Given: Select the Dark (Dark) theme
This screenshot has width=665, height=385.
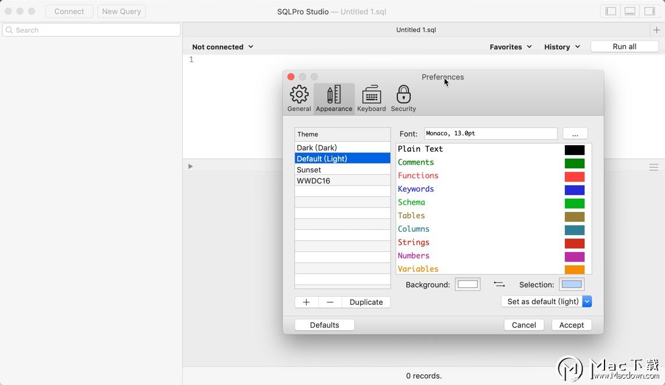Looking at the screenshot, I should click(342, 147).
